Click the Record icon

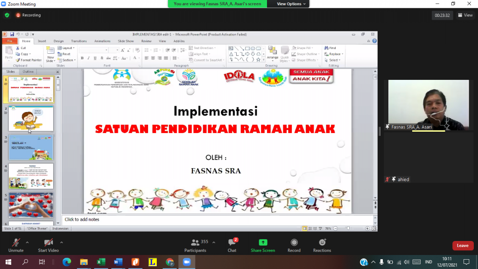[x=294, y=243]
